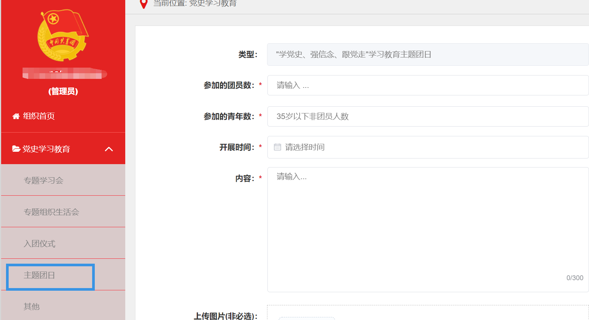
Task: Click the (管理员) label under the username
Action: pyautogui.click(x=63, y=91)
